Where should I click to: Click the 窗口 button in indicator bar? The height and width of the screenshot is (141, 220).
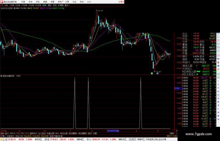click(7, 133)
